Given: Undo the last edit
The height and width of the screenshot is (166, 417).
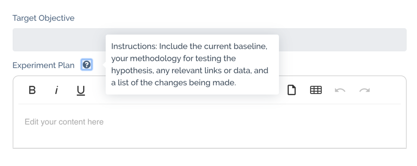Looking at the screenshot, I should click(x=340, y=90).
